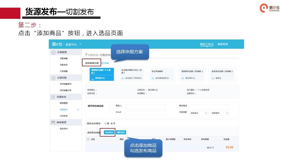284x159 pixels.
Task: Open 代发发布 in the sidebar
Action: pos(64,116)
